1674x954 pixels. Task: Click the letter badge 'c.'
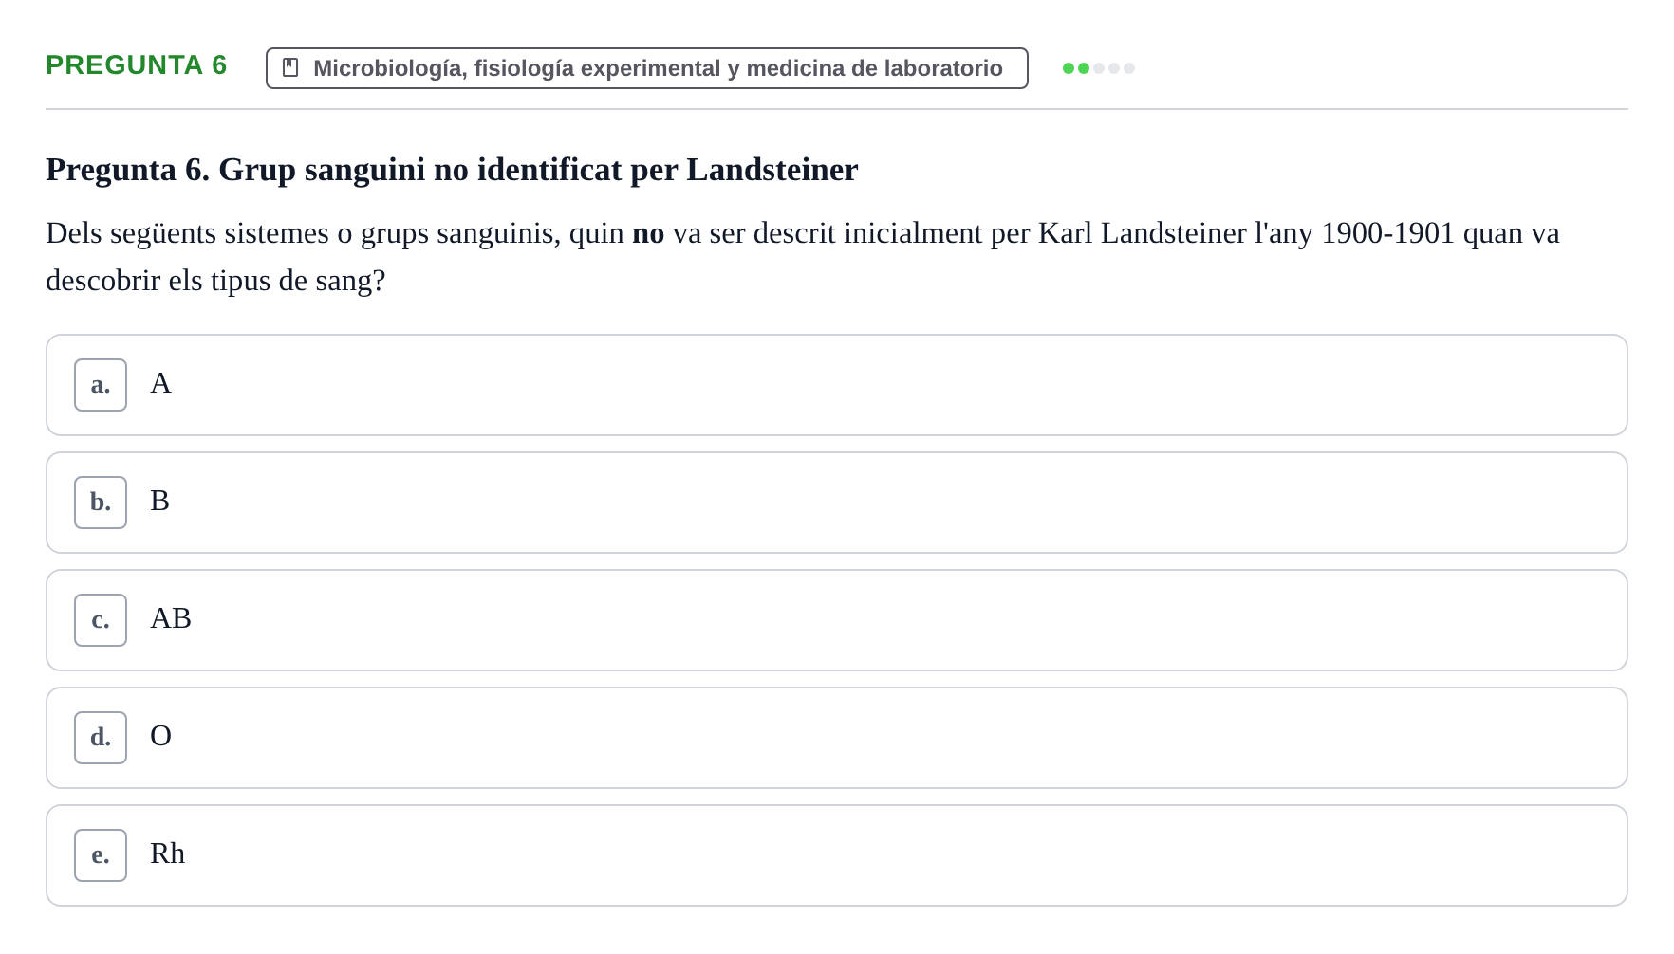(101, 620)
